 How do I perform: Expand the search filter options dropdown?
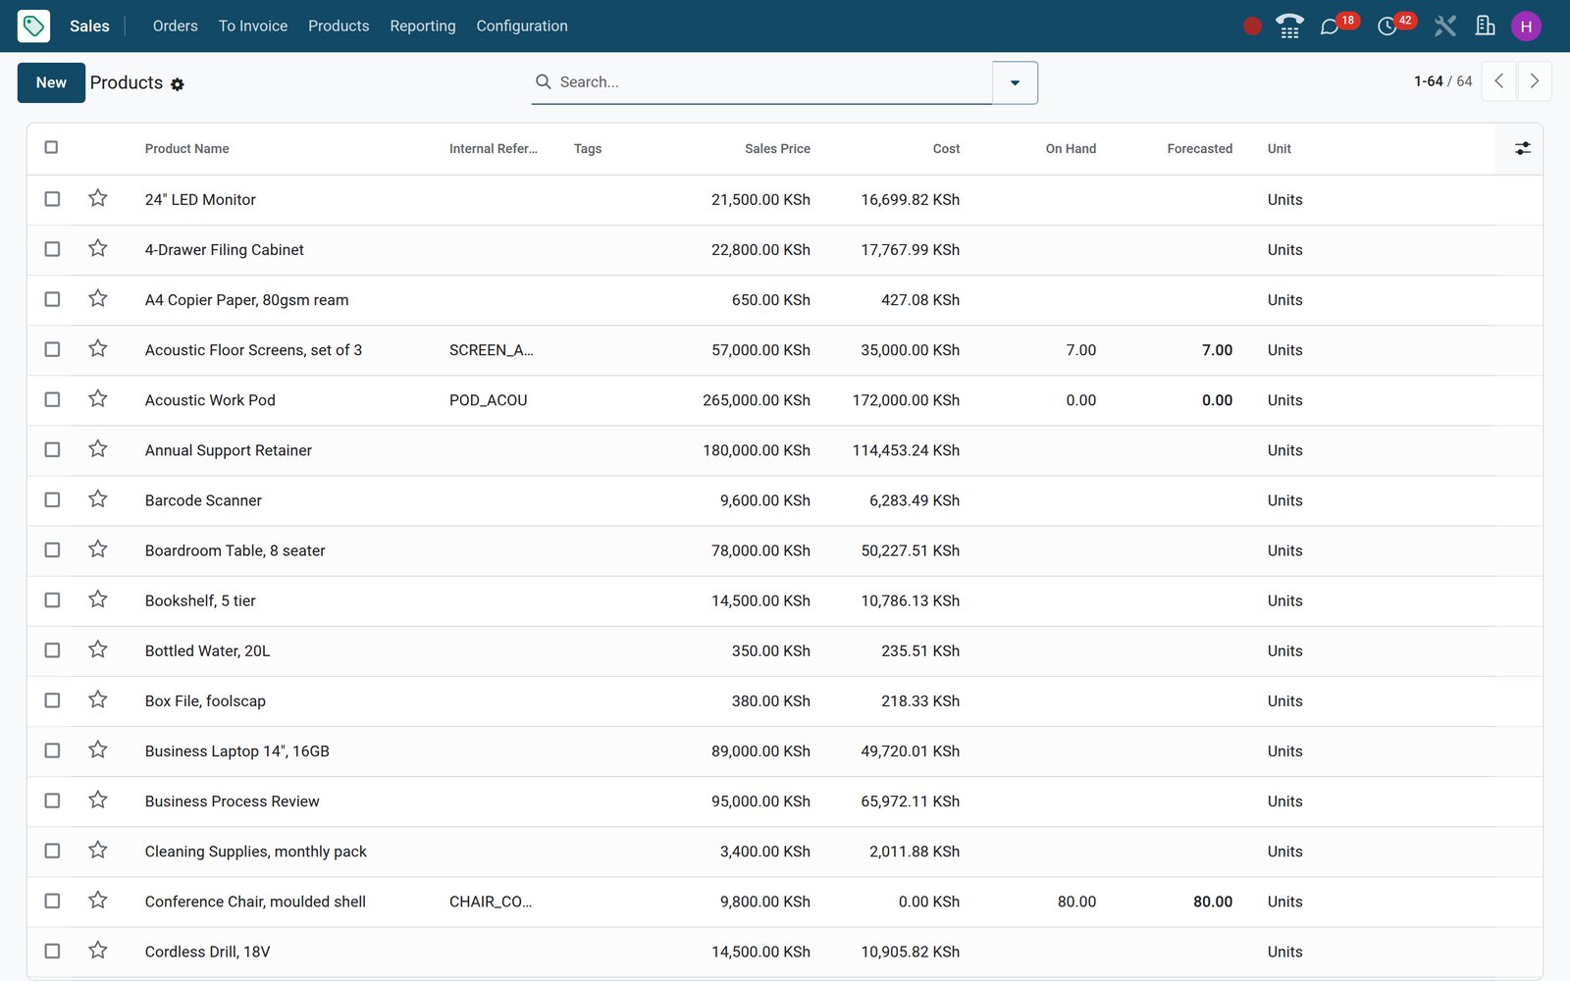[x=1016, y=82]
